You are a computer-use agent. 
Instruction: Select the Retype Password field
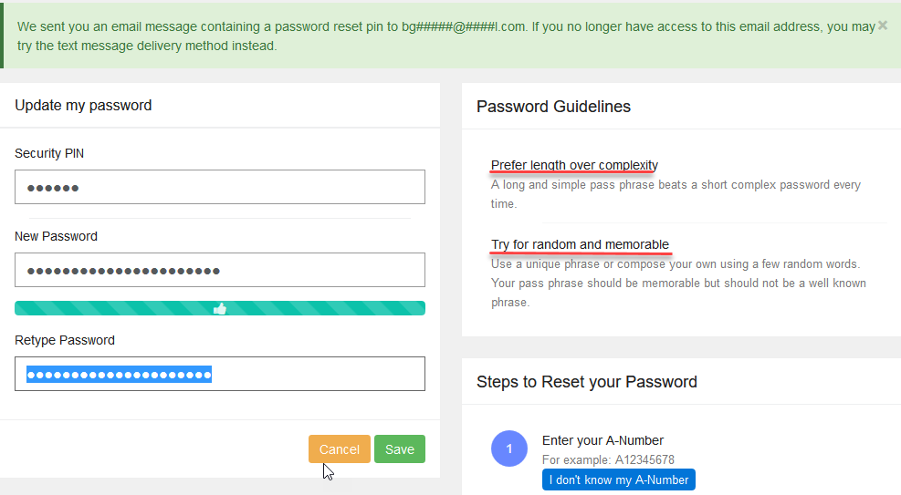(220, 374)
